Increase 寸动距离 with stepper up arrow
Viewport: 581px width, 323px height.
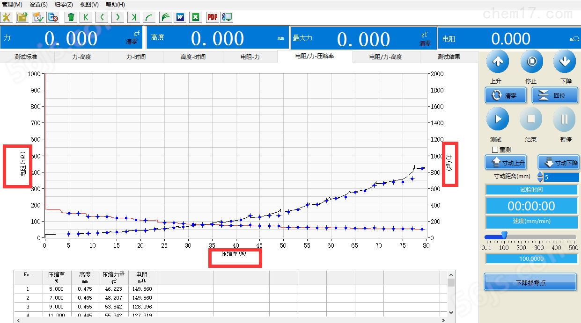pos(540,174)
